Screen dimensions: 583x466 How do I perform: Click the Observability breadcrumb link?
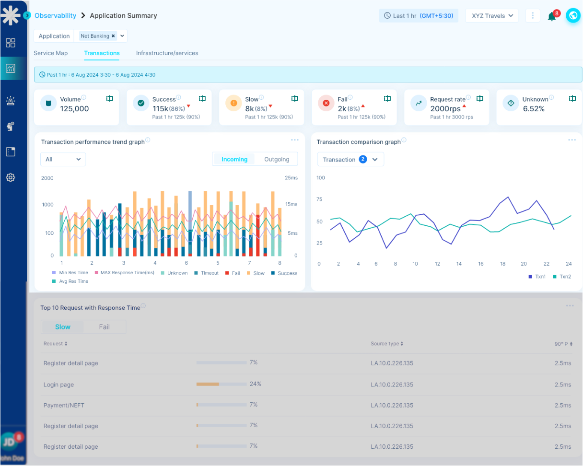55,15
